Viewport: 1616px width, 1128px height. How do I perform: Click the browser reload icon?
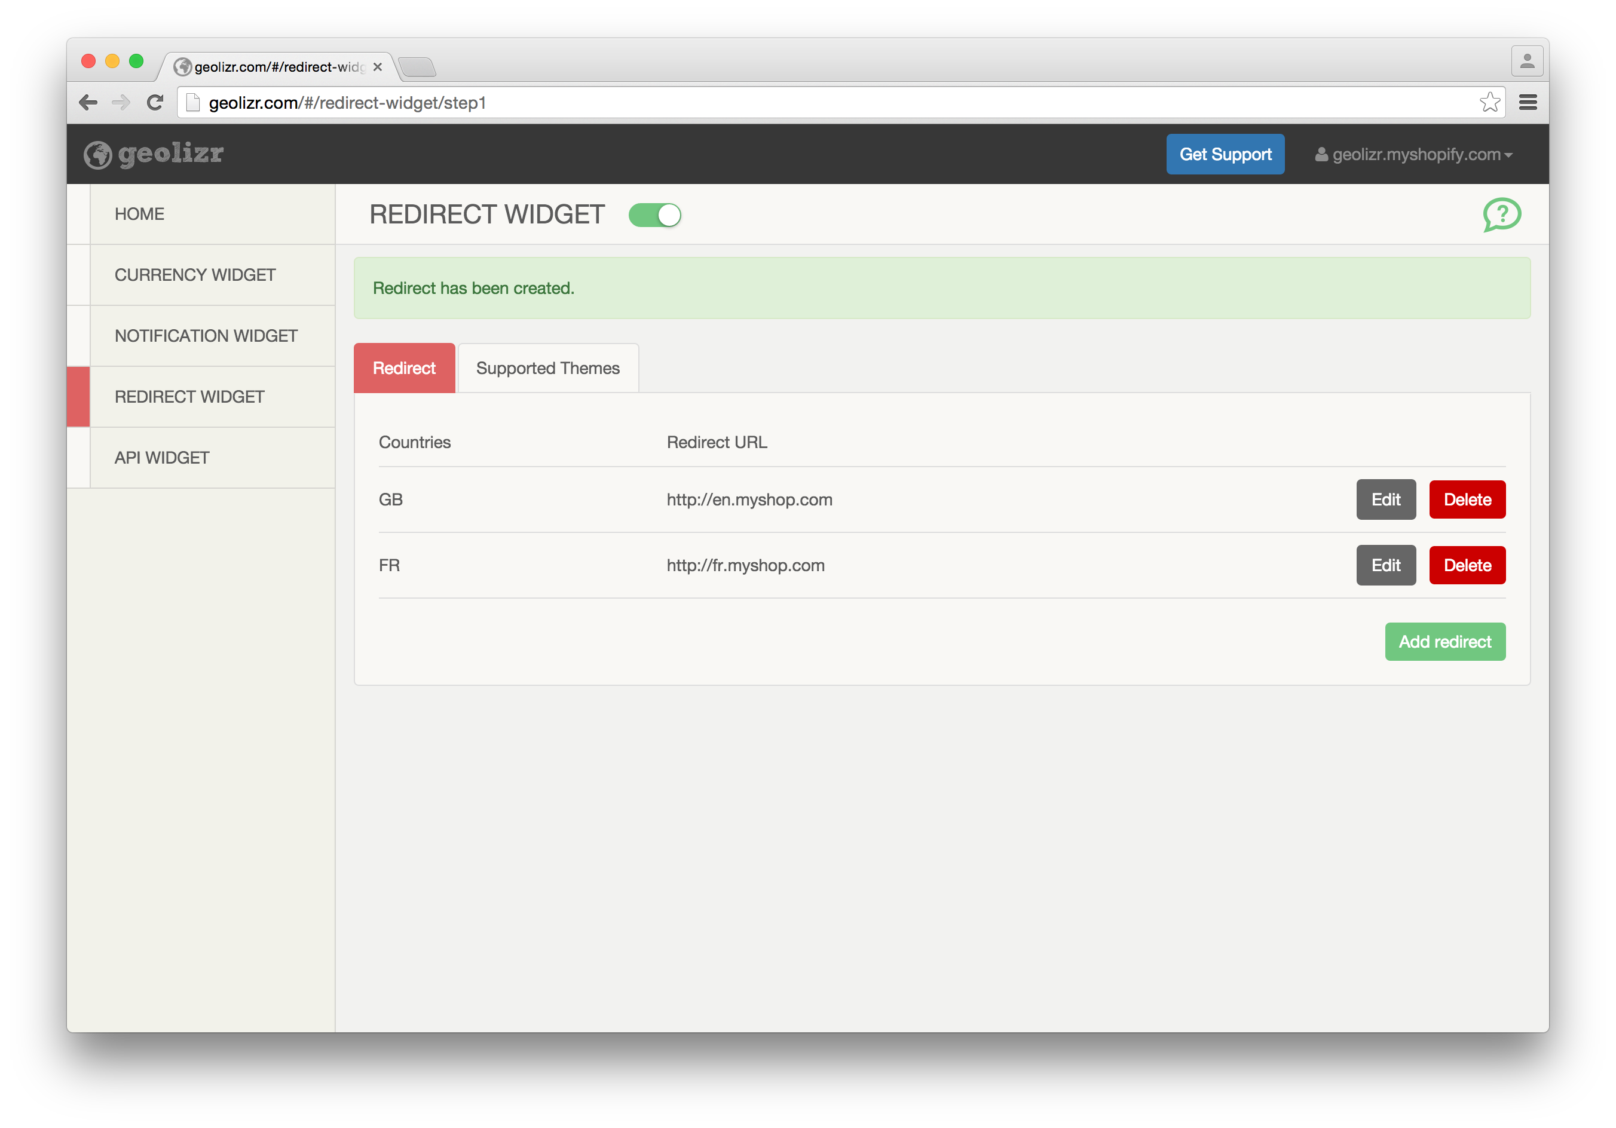tap(155, 103)
